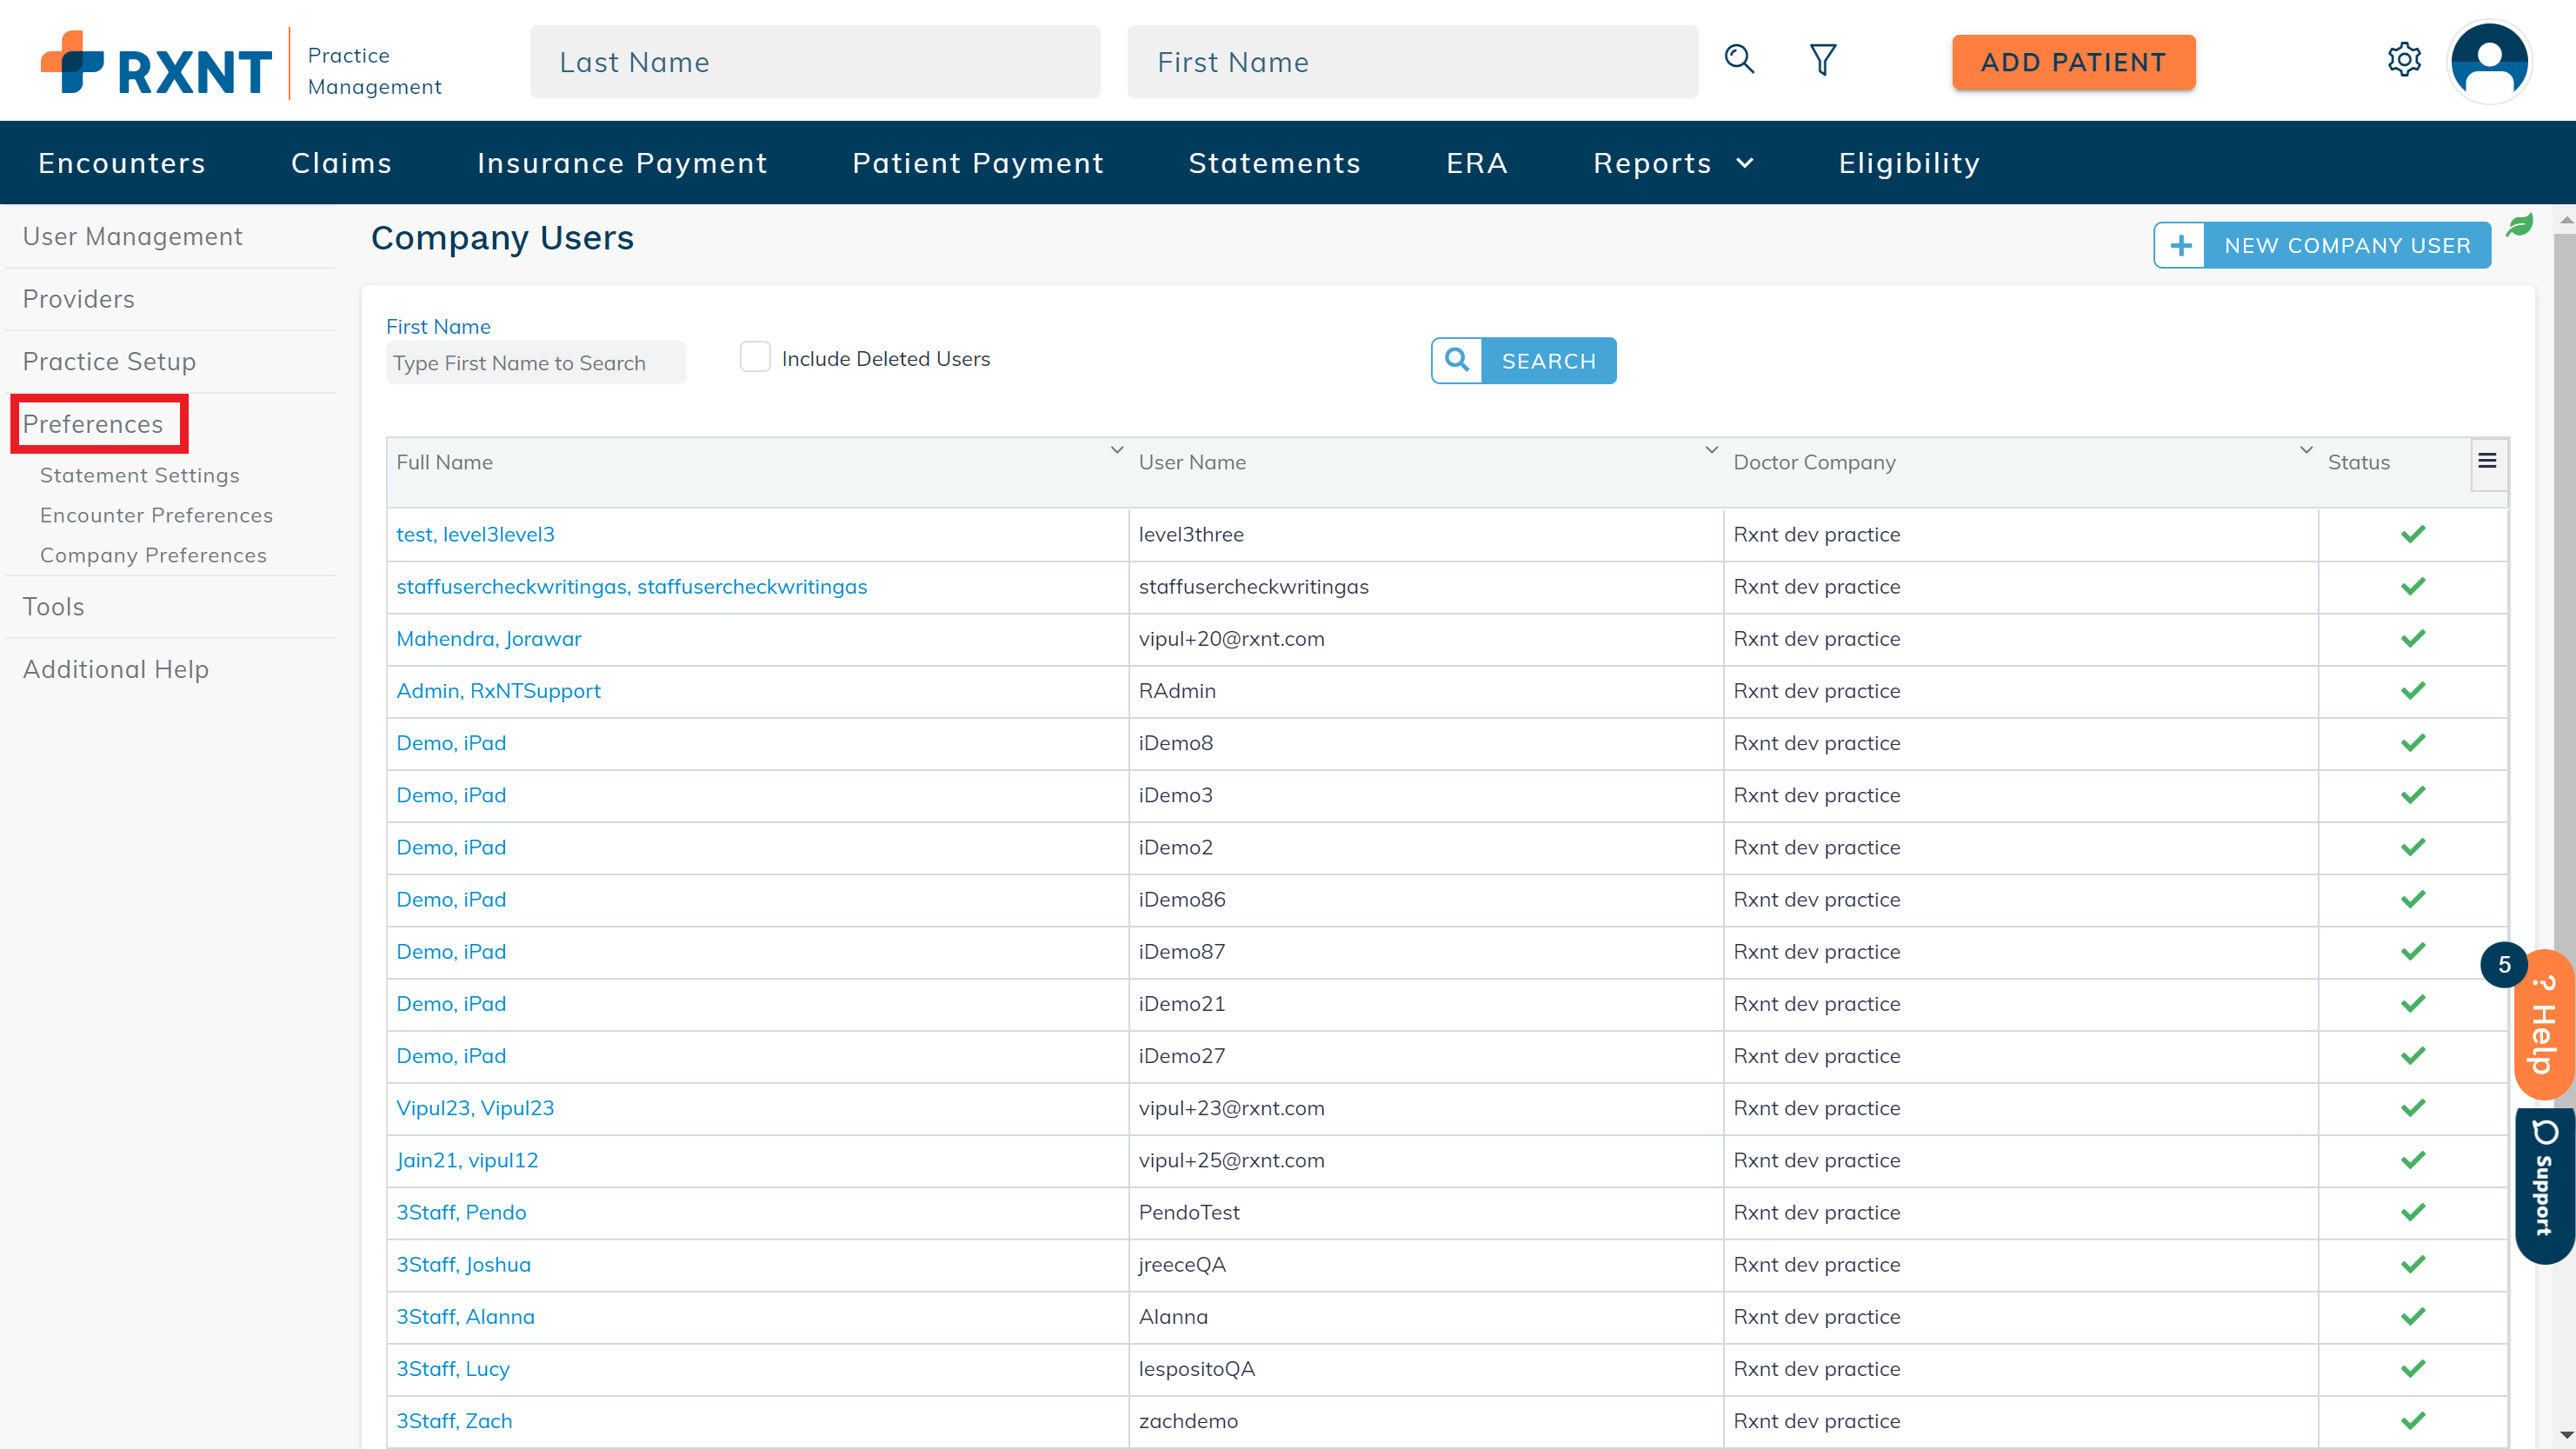Open user 3Staff, Lucy

tap(453, 1368)
